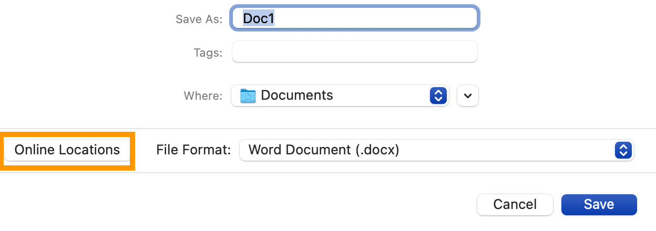Expand the dialog with the chevron button
Image resolution: width=656 pixels, height=231 pixels.
point(468,96)
